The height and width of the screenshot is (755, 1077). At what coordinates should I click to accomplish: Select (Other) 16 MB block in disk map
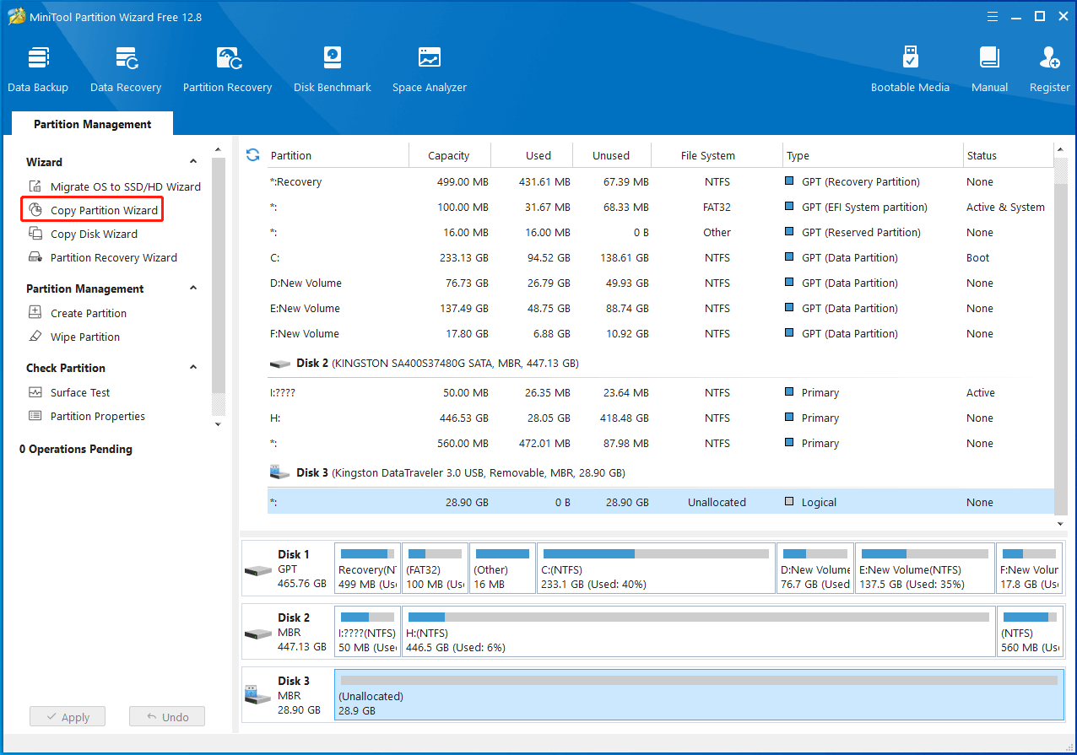click(x=502, y=569)
